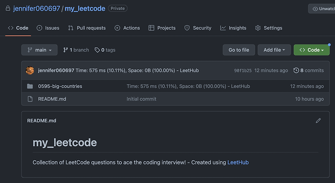Switch to the Code tab
335x183 pixels.
pyautogui.click(x=18, y=28)
